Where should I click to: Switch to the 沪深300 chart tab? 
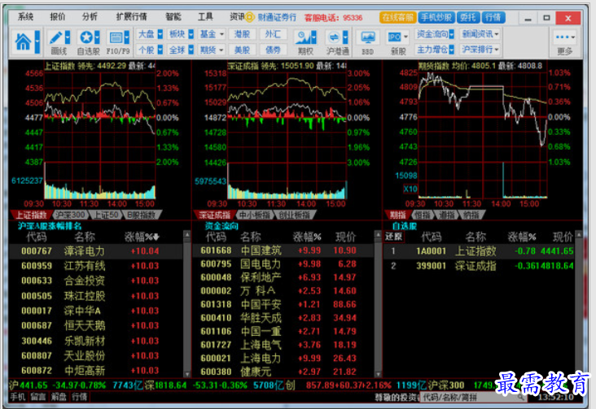(71, 215)
